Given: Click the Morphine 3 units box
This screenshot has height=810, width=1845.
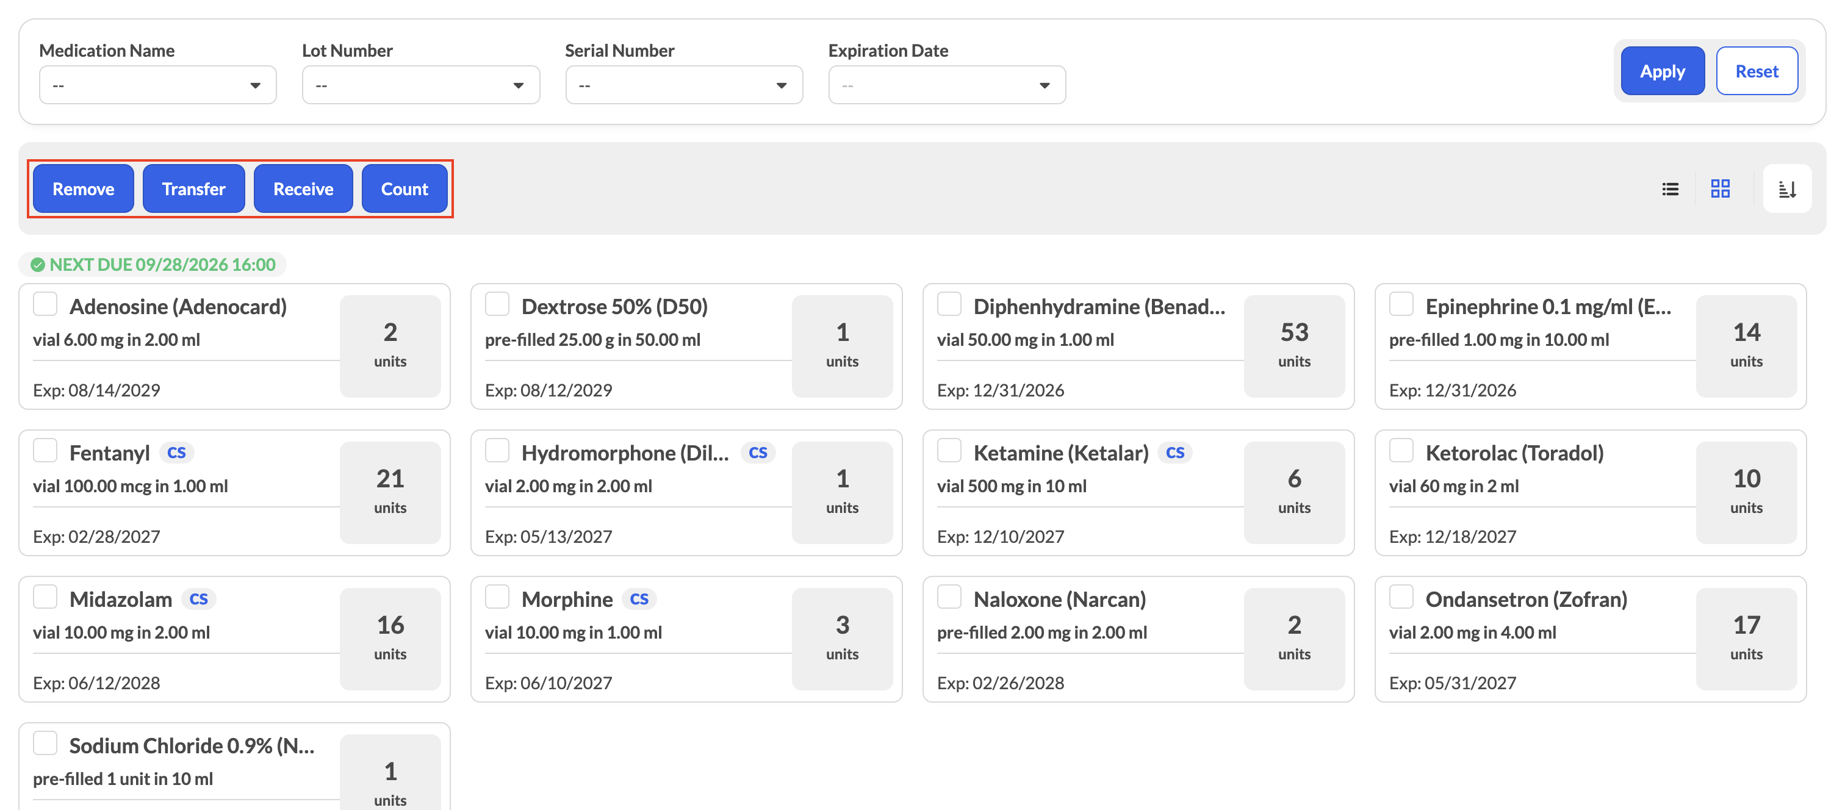Looking at the screenshot, I should coord(843,639).
